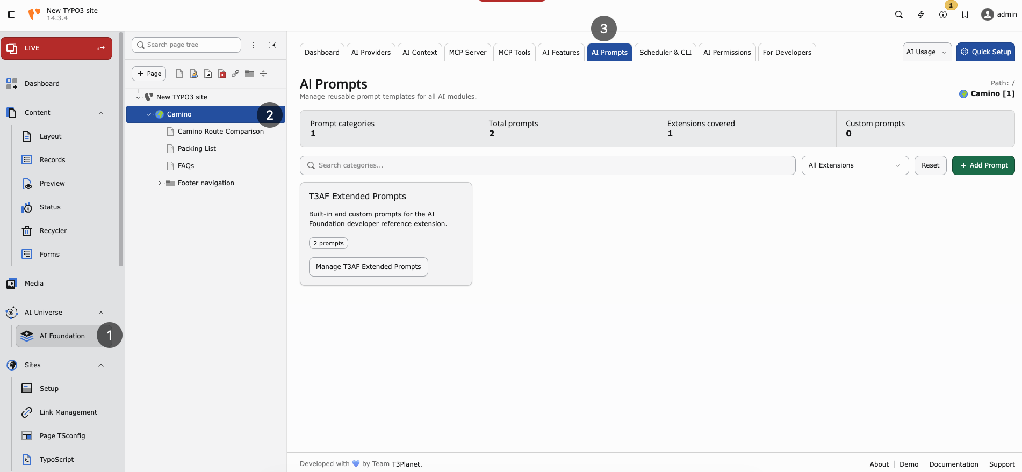
Task: Click the admin user avatar
Action: [988, 14]
